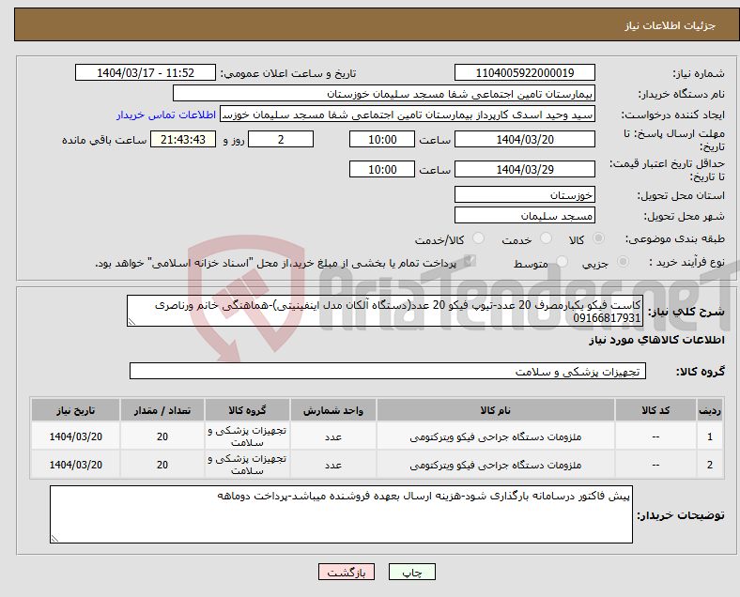Click the price validity hour 10:00 field
Viewport: 740px width, 597px height.
382,169
